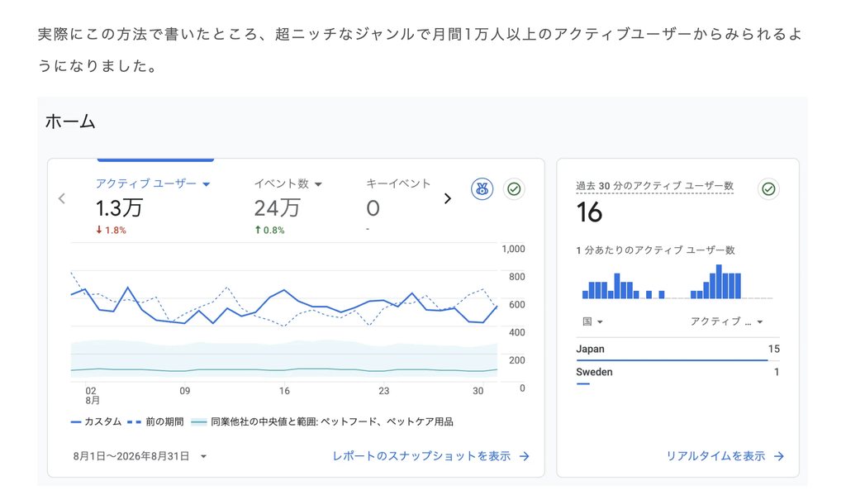Click the カスタム legend entry
The width and height of the screenshot is (846, 495).
[x=96, y=421]
